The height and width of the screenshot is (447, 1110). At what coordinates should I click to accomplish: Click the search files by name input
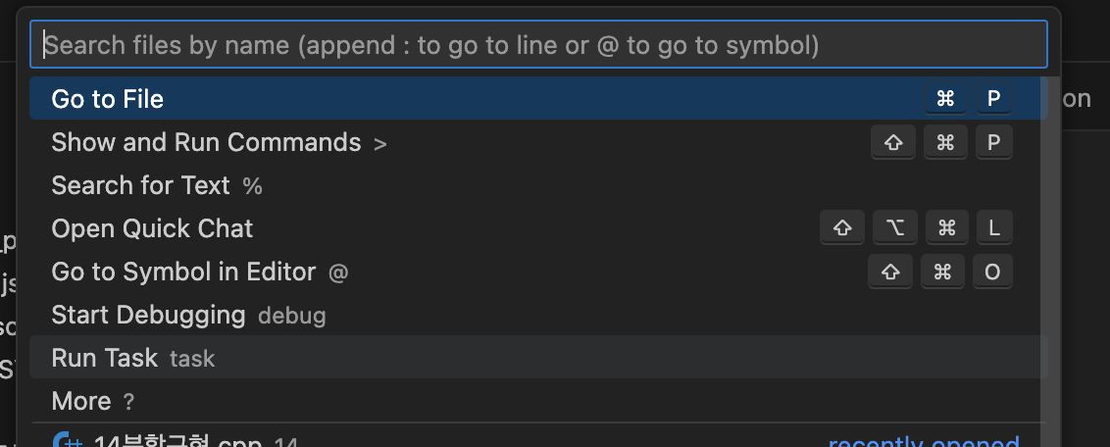pos(538,45)
